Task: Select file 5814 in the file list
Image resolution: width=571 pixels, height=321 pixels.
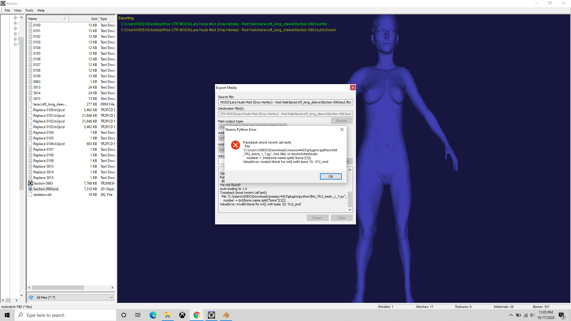Action: click(x=37, y=93)
